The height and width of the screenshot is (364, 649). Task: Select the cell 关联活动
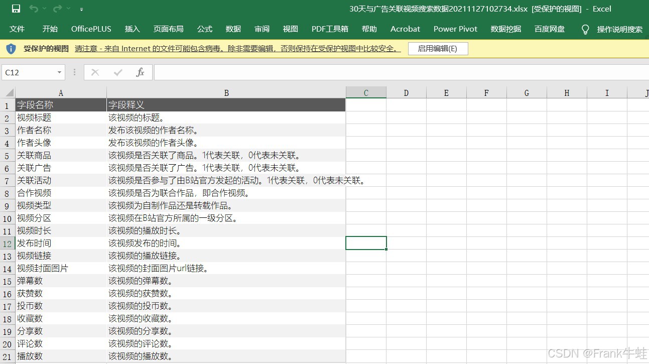61,180
